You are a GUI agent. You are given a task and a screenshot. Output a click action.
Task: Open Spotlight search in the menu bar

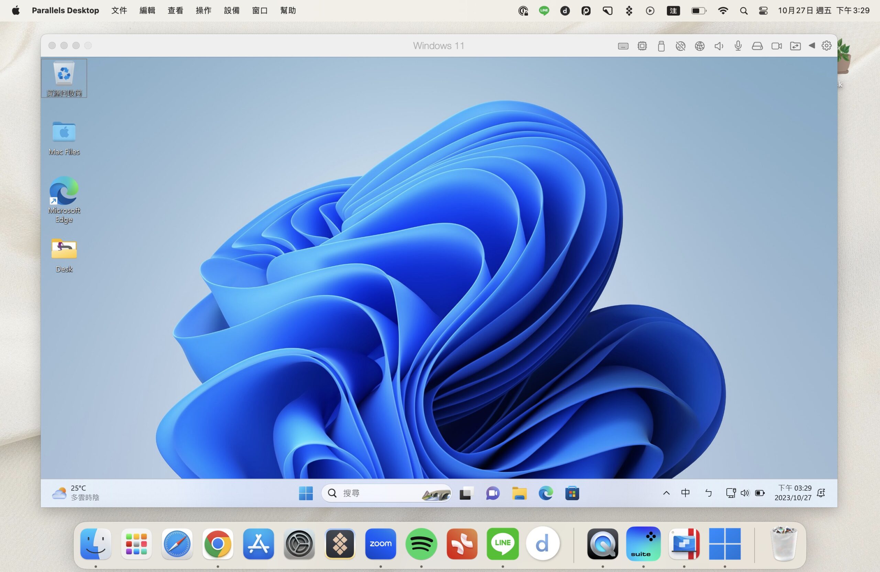[744, 11]
